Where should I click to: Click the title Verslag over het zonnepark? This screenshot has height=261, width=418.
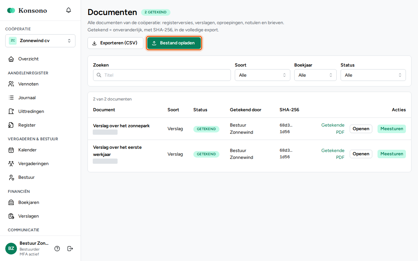(121, 126)
